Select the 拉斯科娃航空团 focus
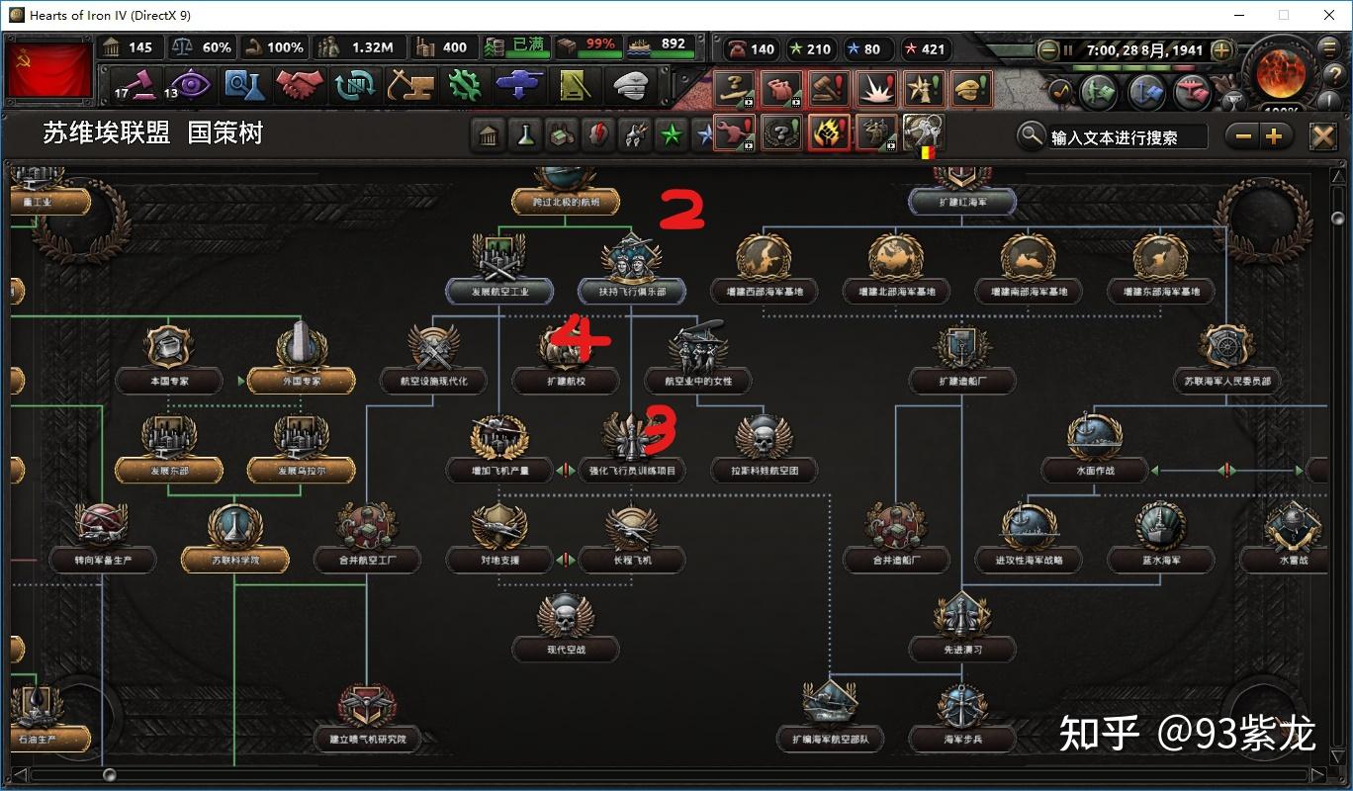The height and width of the screenshot is (791, 1353). tap(764, 449)
